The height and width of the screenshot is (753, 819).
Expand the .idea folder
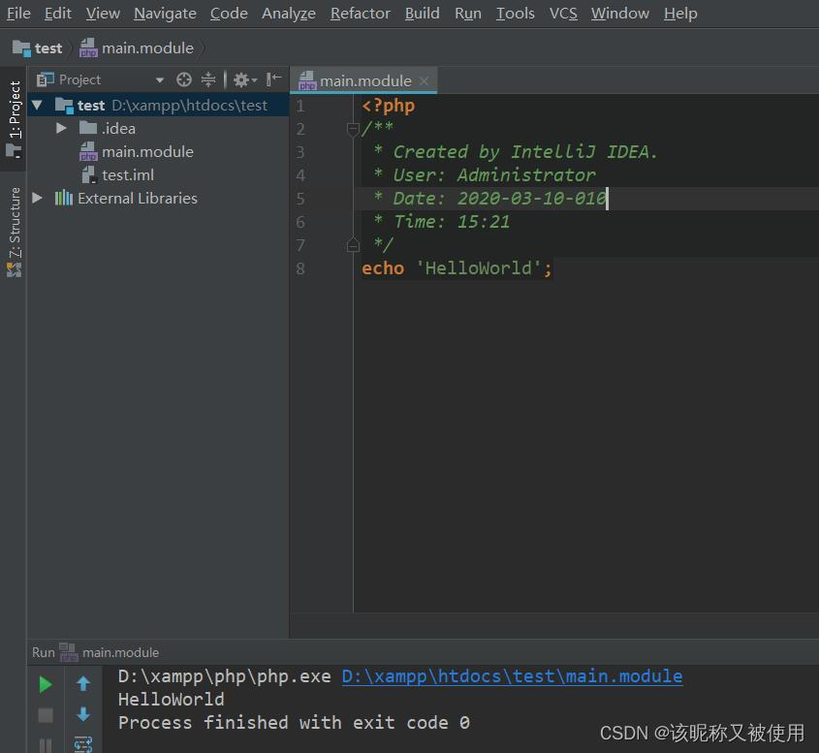61,128
